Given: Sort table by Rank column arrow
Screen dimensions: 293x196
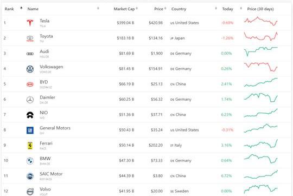Looking at the screenshot, I should [x=21, y=8].
